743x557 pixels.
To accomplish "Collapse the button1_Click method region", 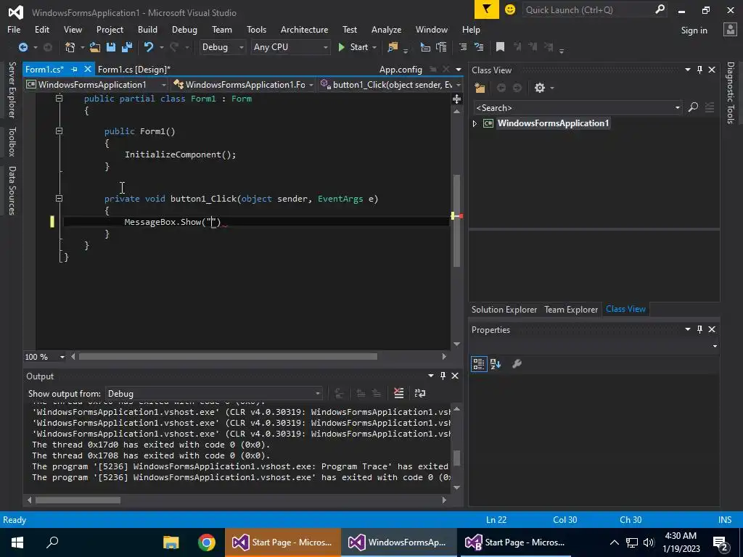I will coord(59,199).
